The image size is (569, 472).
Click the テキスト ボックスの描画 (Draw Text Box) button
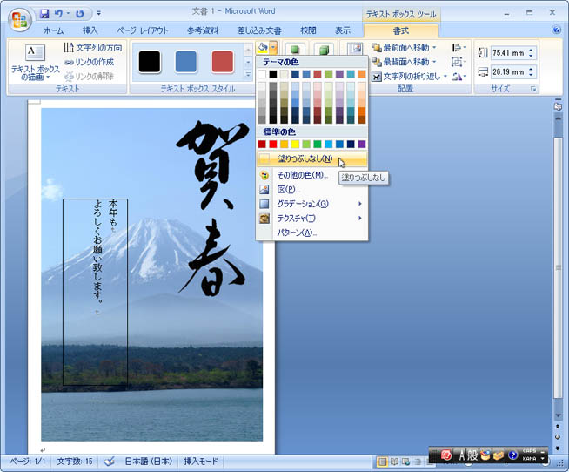click(35, 63)
